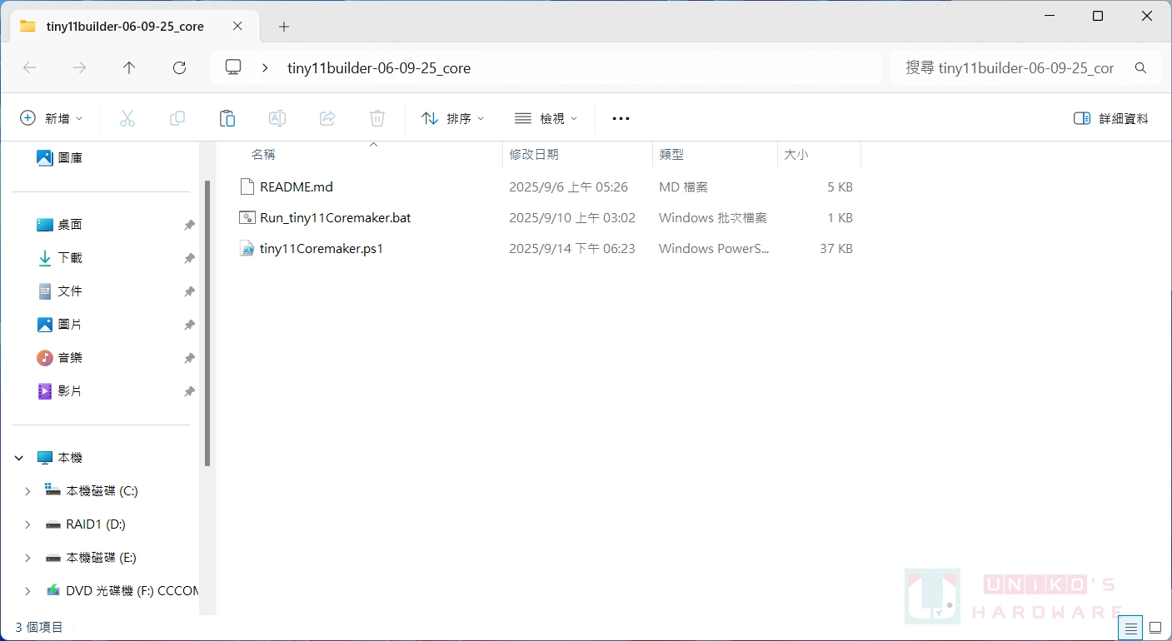Click the pin icon next to 桌面
Image resolution: width=1172 pixels, height=641 pixels.
[189, 226]
